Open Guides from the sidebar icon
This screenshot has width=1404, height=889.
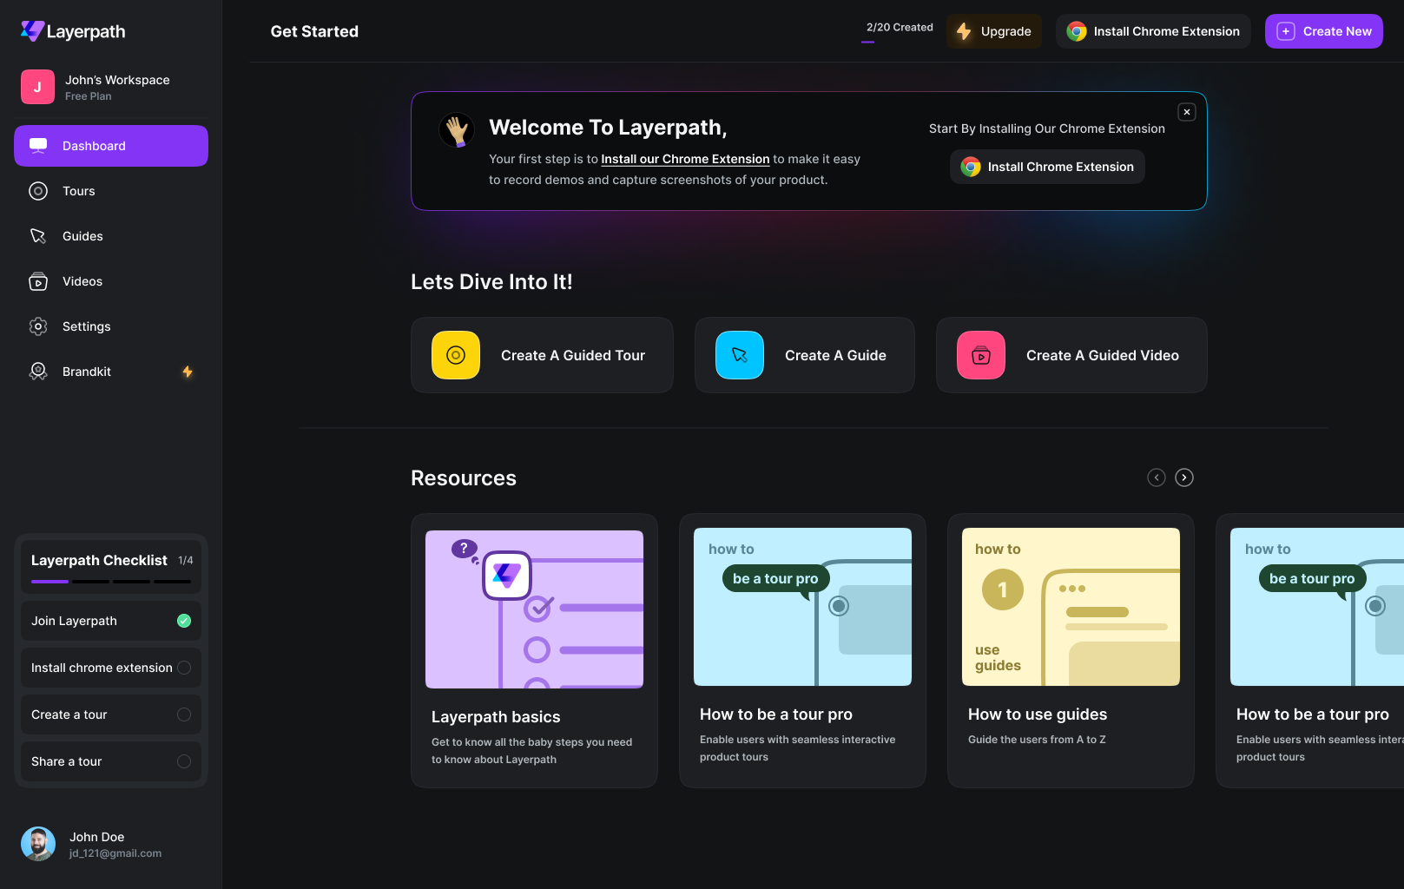pyautogui.click(x=38, y=236)
